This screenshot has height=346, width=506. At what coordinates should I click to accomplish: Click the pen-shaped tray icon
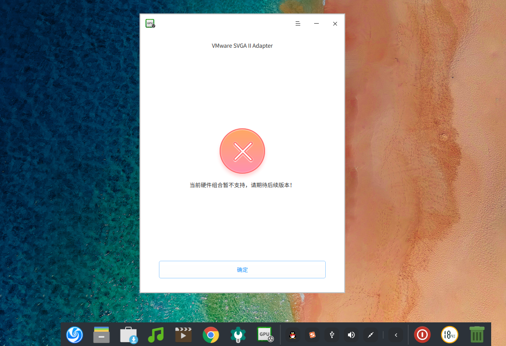click(x=371, y=335)
